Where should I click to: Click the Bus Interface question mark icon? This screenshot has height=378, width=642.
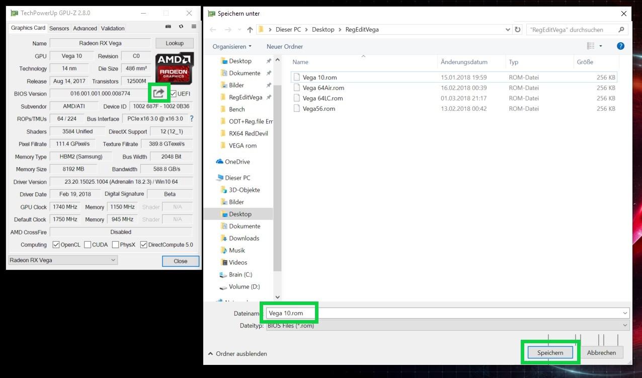coord(191,119)
